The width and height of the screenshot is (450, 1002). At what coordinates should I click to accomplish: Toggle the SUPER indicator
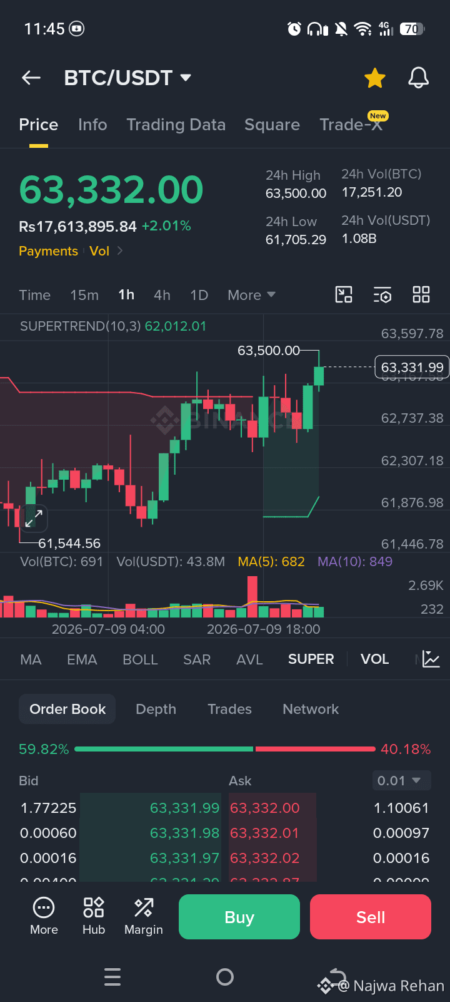pos(311,659)
